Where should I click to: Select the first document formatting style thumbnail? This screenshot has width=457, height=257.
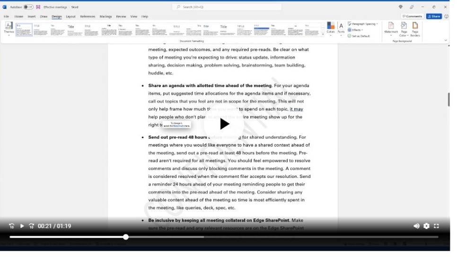[24, 30]
